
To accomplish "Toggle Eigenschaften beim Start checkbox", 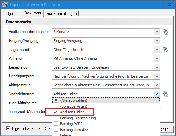I will coord(8,128).
